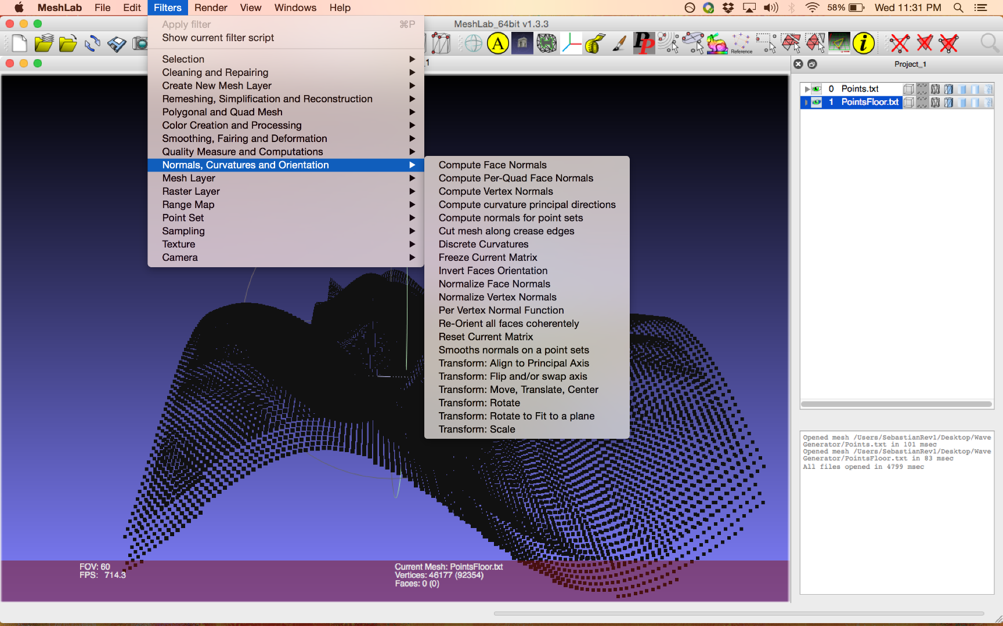This screenshot has height=626, width=1003.
Task: Click the Reference alignment icon
Action: 741,43
